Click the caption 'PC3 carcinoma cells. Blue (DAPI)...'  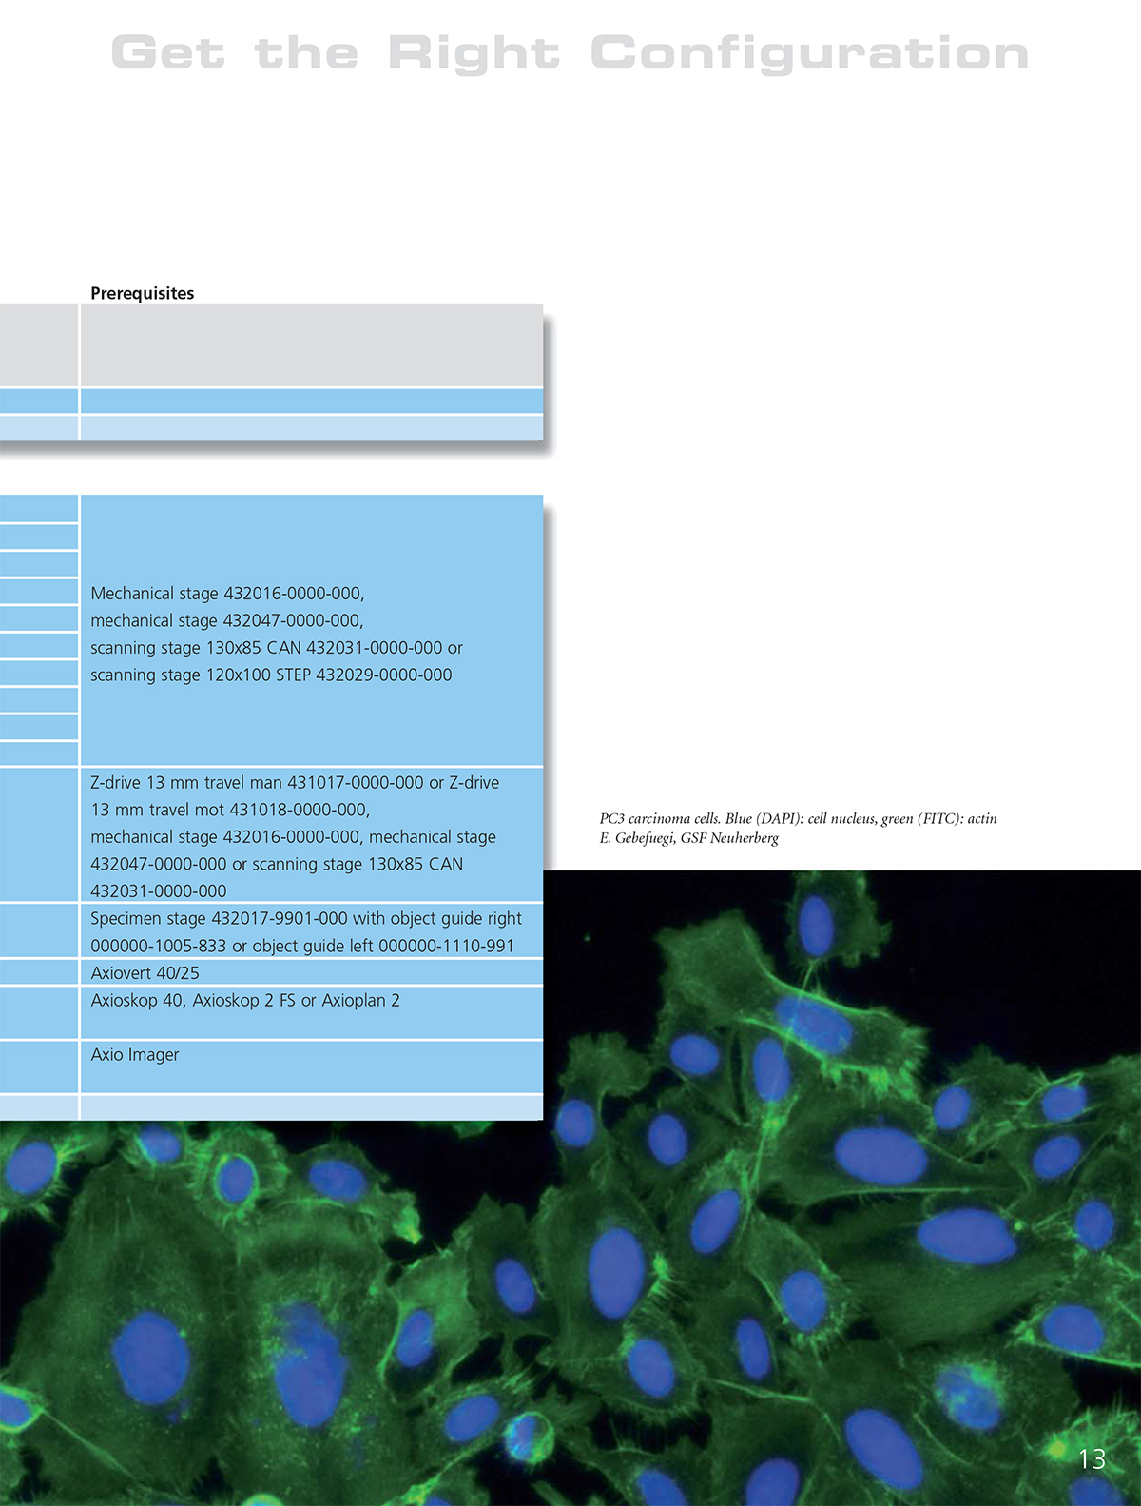tap(798, 818)
